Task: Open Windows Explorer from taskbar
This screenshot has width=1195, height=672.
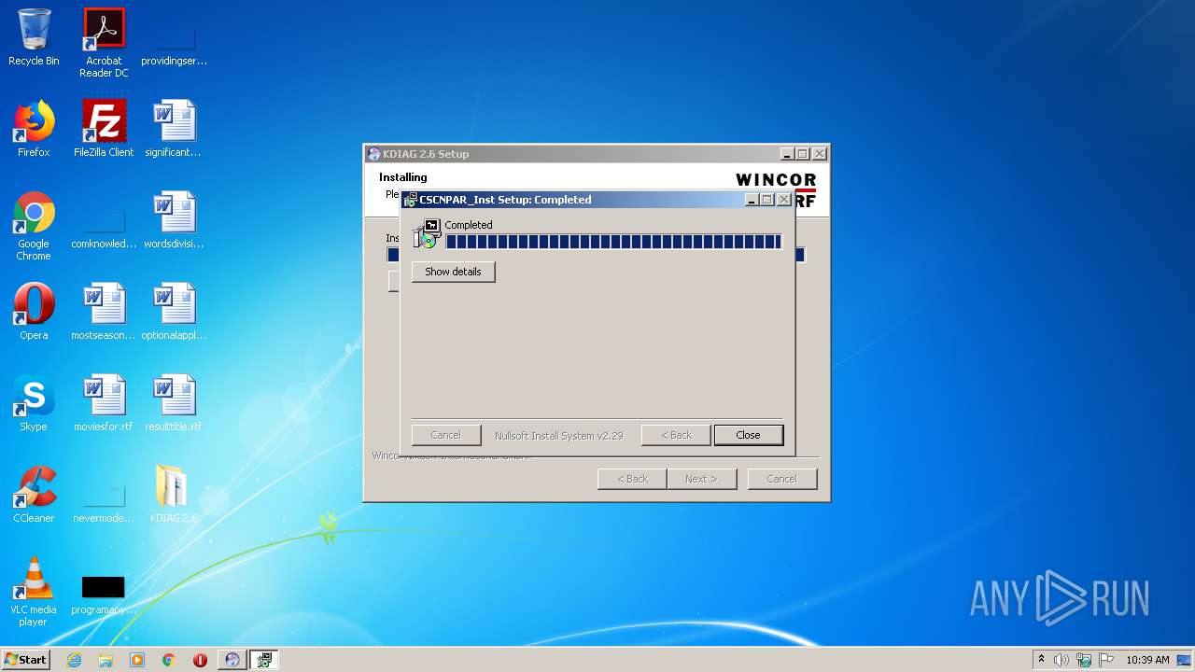Action: pyautogui.click(x=105, y=660)
